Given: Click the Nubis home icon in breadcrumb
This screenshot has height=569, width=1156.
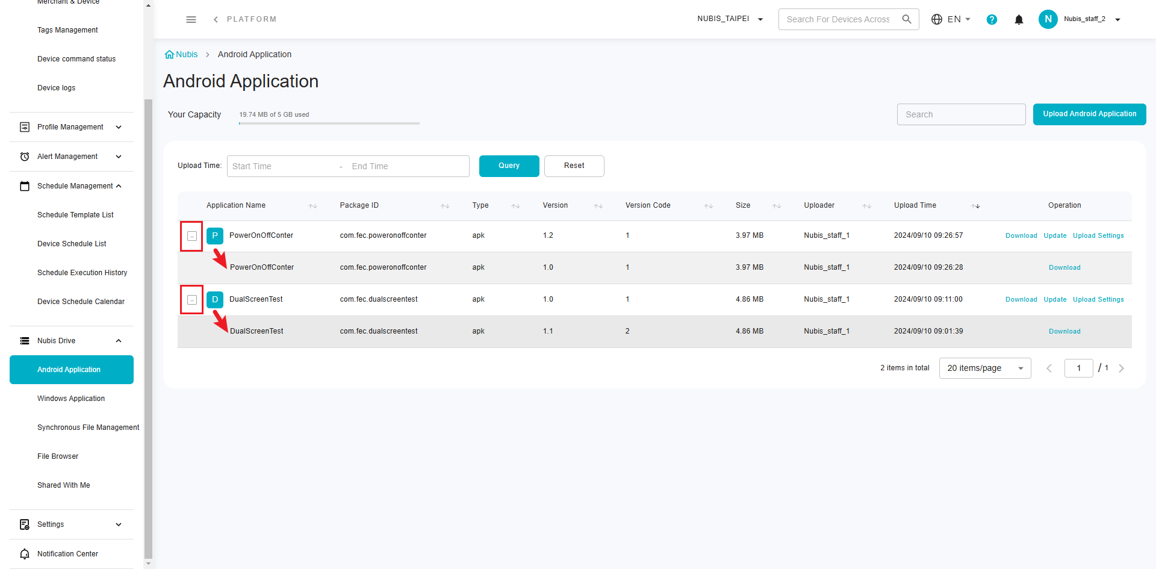Looking at the screenshot, I should [x=169, y=54].
